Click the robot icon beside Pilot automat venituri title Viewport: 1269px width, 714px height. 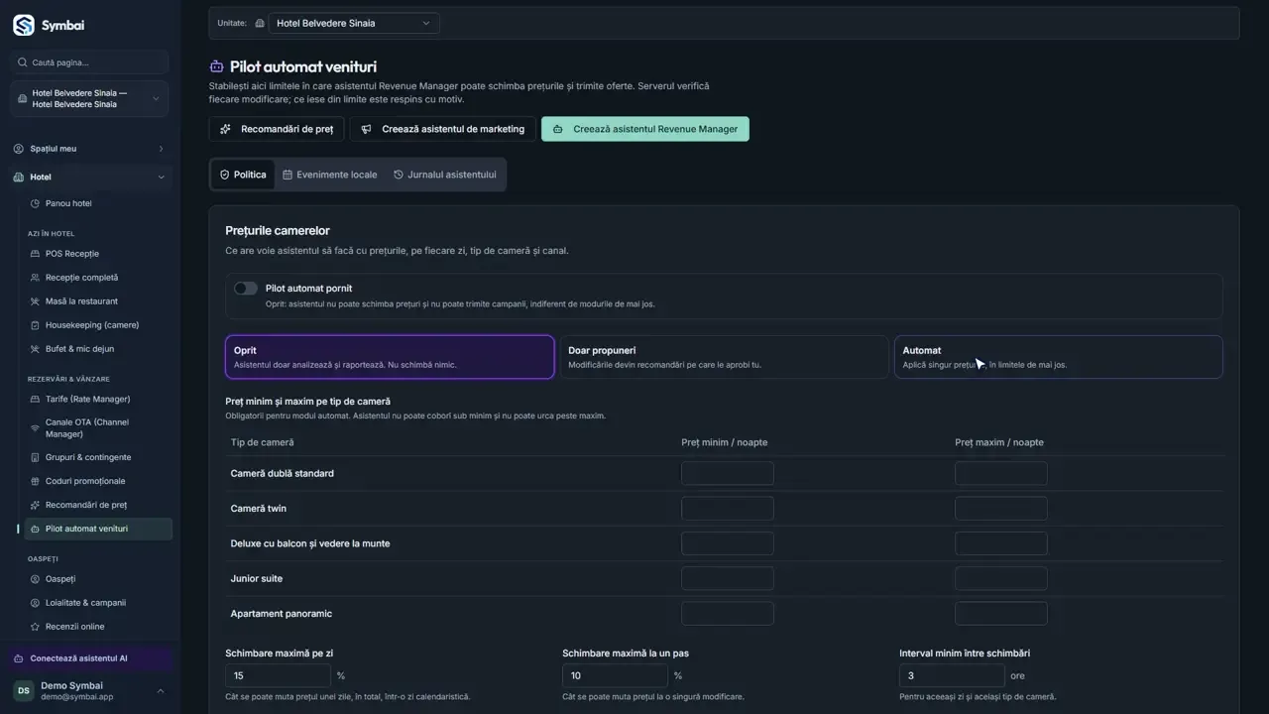(x=217, y=66)
